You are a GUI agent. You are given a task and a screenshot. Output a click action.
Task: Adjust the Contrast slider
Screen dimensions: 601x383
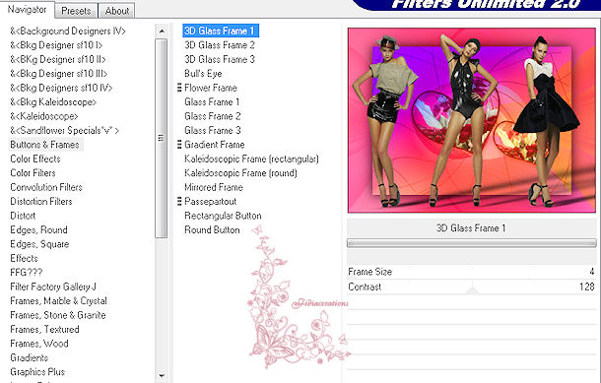pos(472,287)
